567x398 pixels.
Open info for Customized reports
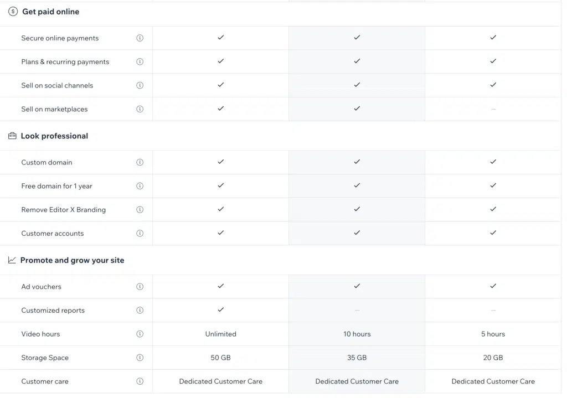(140, 310)
